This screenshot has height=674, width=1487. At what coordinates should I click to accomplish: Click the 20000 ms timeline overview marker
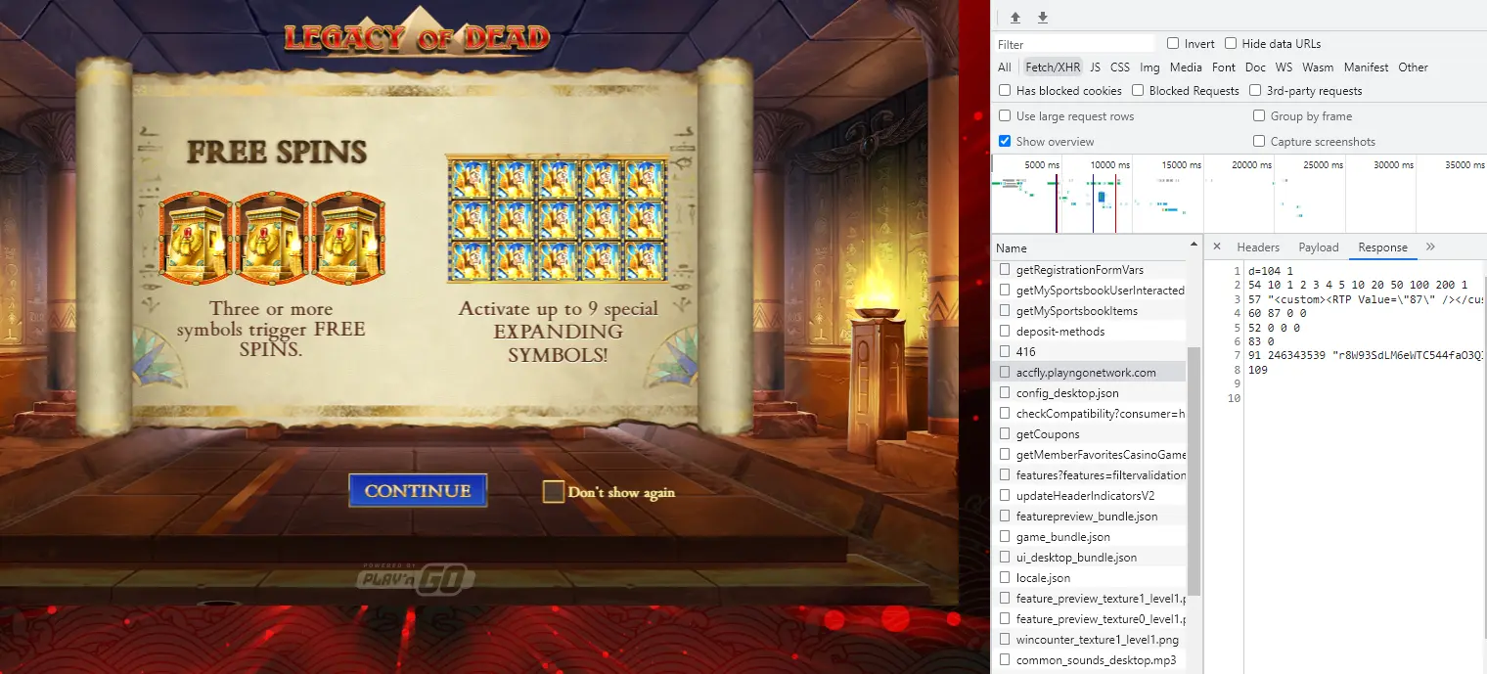point(1251,165)
